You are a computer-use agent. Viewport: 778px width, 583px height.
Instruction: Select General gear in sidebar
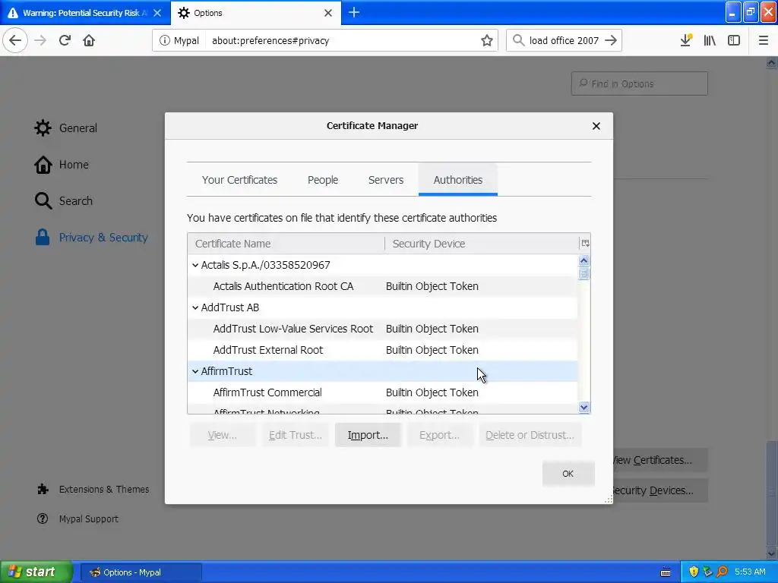[x=65, y=128]
